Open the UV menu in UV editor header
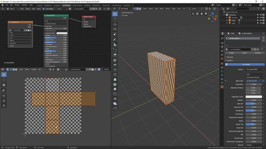This screenshot has width=266, height=149. (x=39, y=70)
